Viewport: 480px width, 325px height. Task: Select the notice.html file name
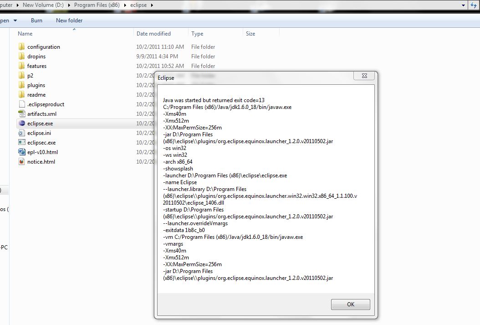[x=41, y=162]
